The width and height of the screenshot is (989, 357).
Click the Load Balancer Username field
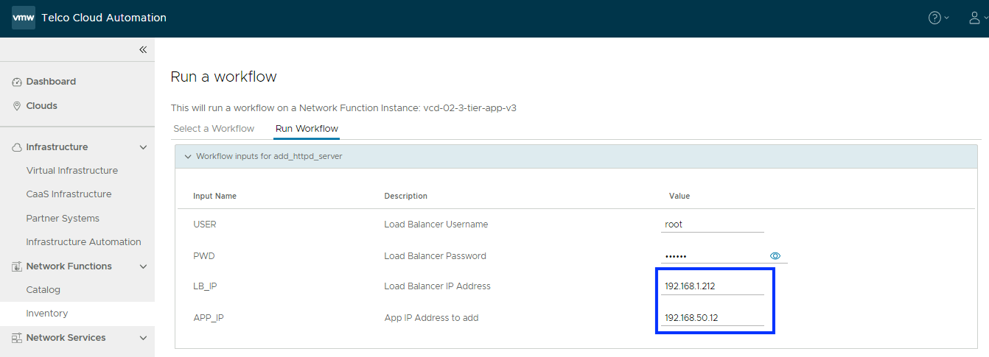point(712,225)
